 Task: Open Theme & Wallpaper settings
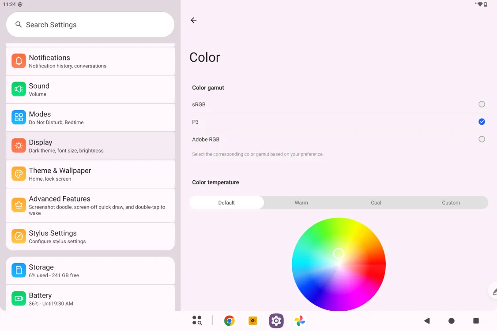tap(90, 174)
